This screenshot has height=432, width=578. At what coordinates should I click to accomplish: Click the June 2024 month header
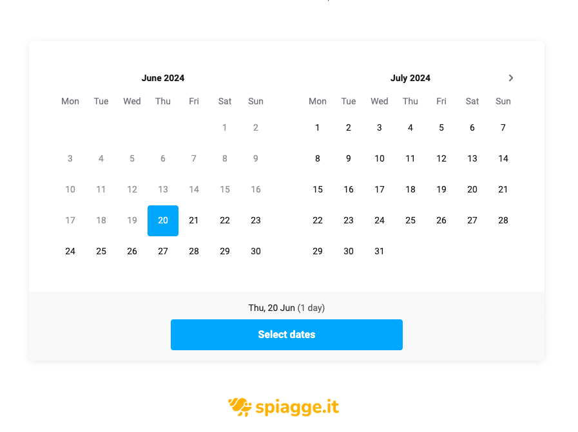(163, 78)
